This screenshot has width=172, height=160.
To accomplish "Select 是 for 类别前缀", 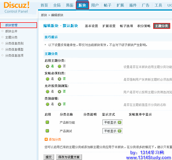I will (x=47, y=104).
